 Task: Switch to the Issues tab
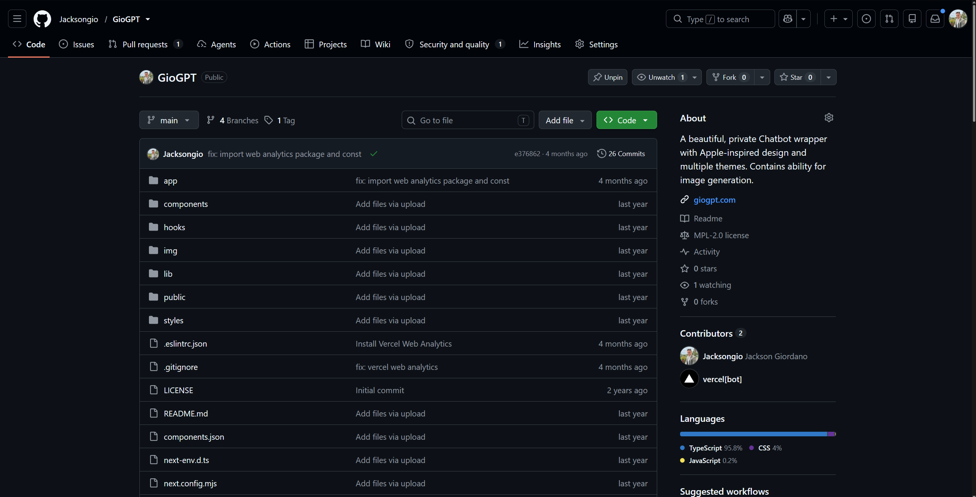[x=76, y=44]
